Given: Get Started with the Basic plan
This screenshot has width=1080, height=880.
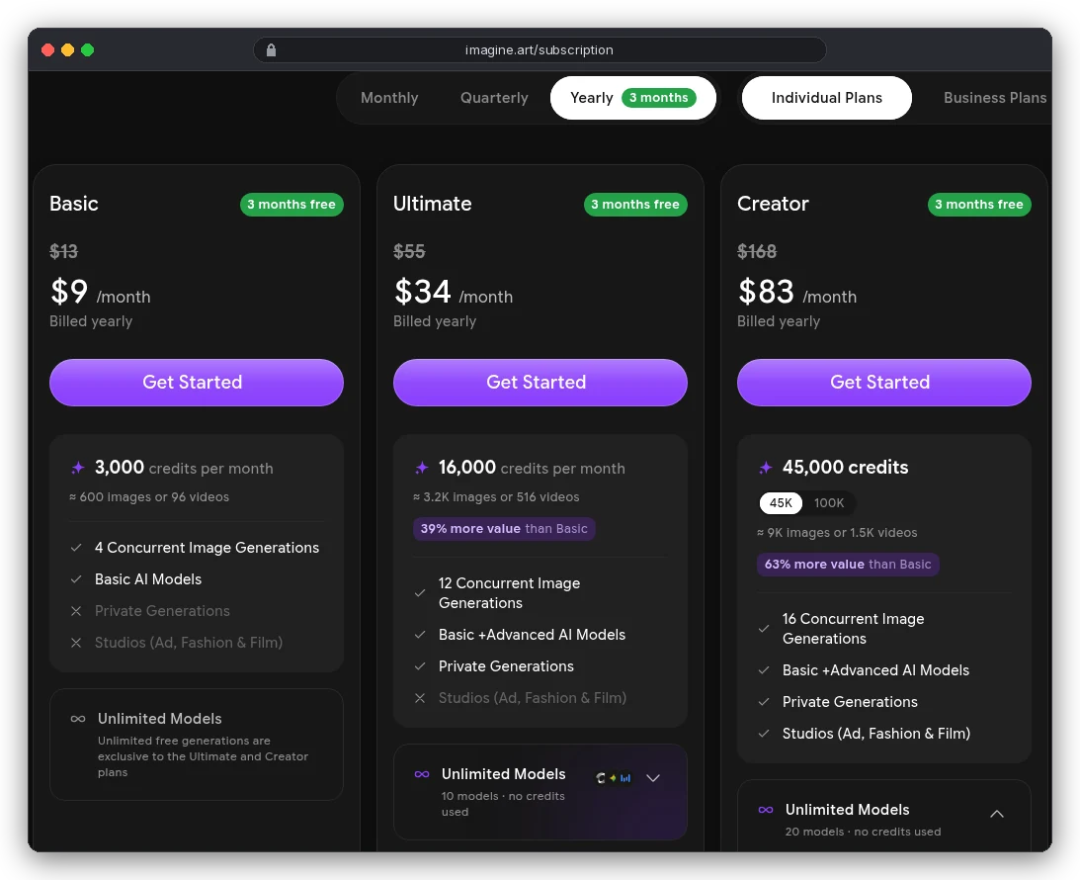Looking at the screenshot, I should [x=197, y=383].
